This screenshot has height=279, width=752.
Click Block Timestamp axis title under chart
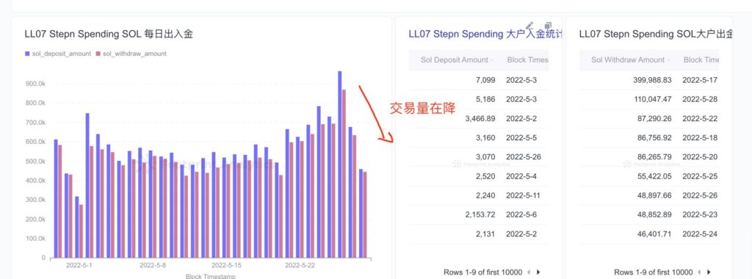[x=211, y=276]
